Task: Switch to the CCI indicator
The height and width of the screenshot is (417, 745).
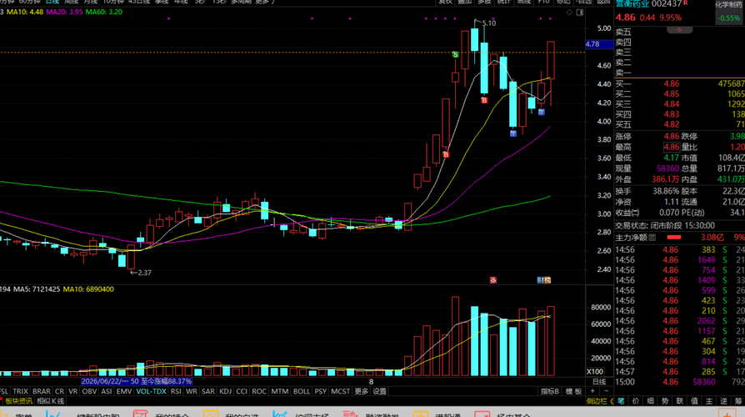Action: 242,391
